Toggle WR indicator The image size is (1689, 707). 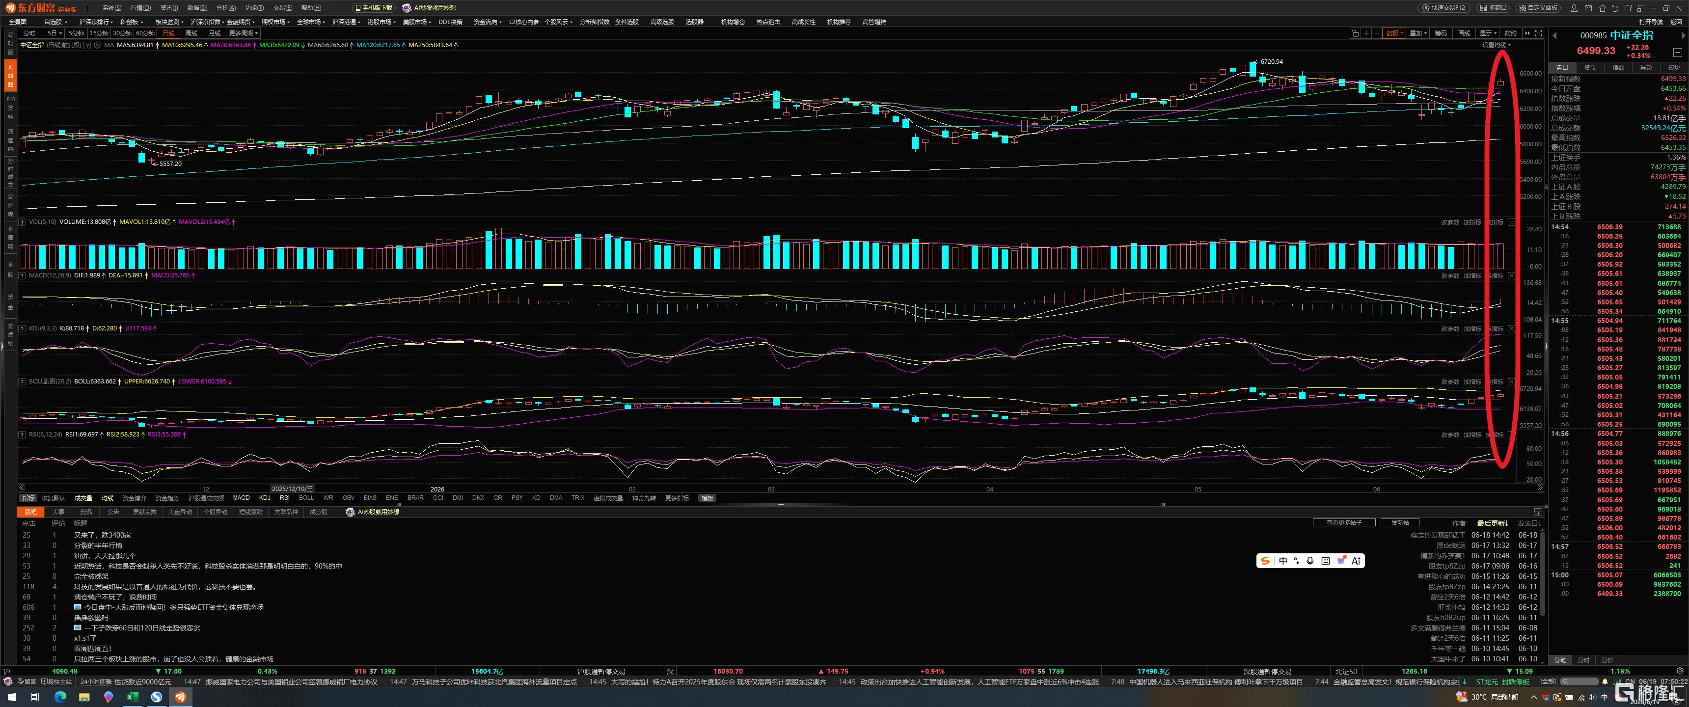(328, 498)
